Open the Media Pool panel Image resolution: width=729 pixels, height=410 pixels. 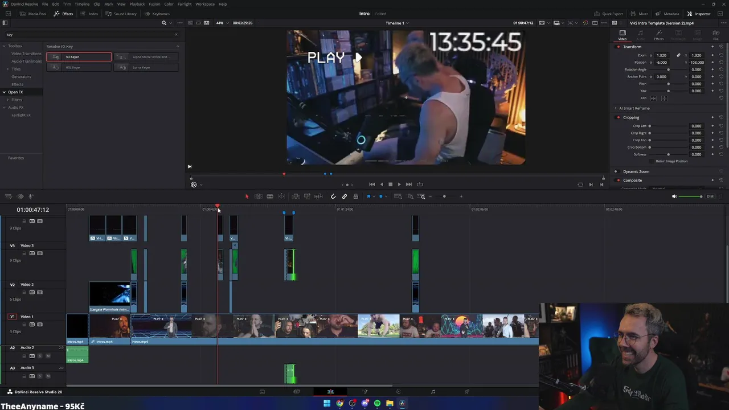(34, 14)
